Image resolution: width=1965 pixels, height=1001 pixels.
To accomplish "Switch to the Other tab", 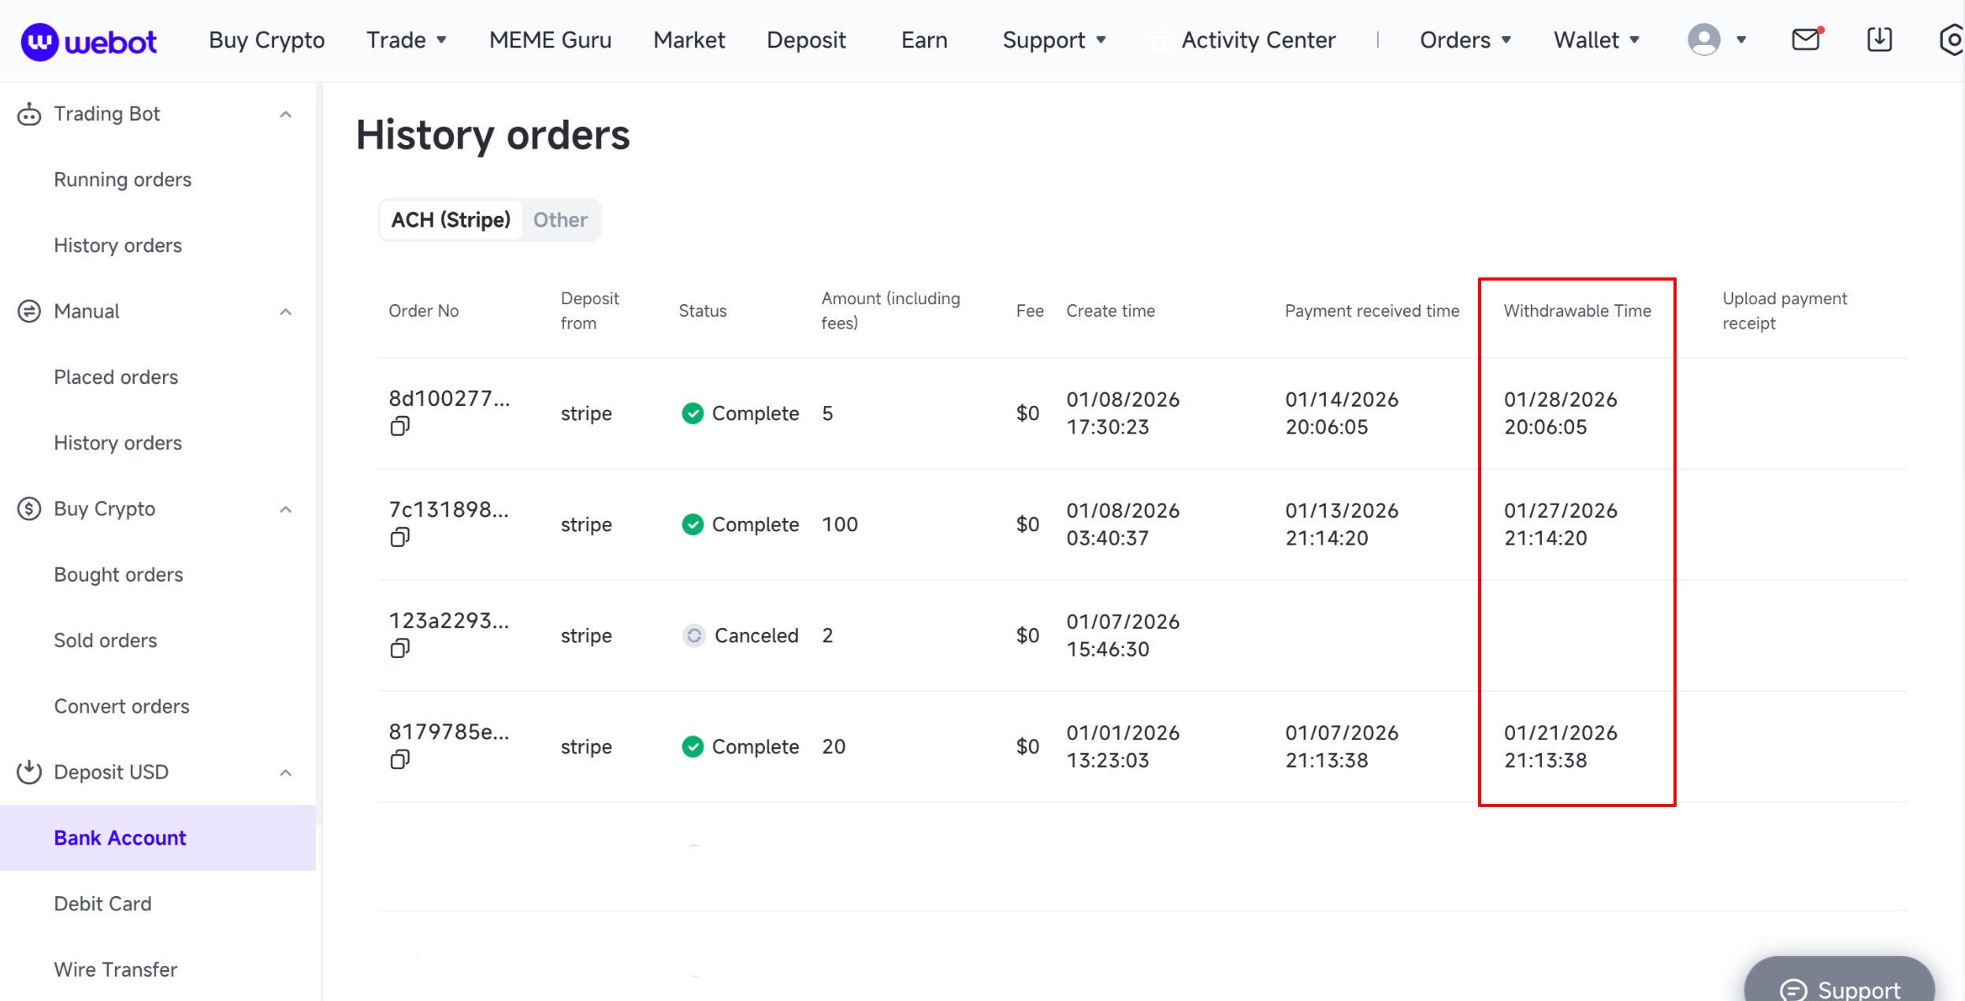I will pyautogui.click(x=560, y=220).
